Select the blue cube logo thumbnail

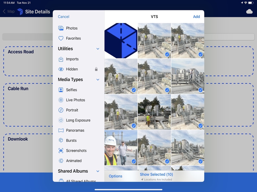point(121,41)
